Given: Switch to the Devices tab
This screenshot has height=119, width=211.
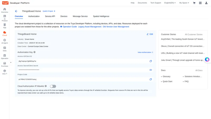Looking at the screenshot, I should coord(64,16).
